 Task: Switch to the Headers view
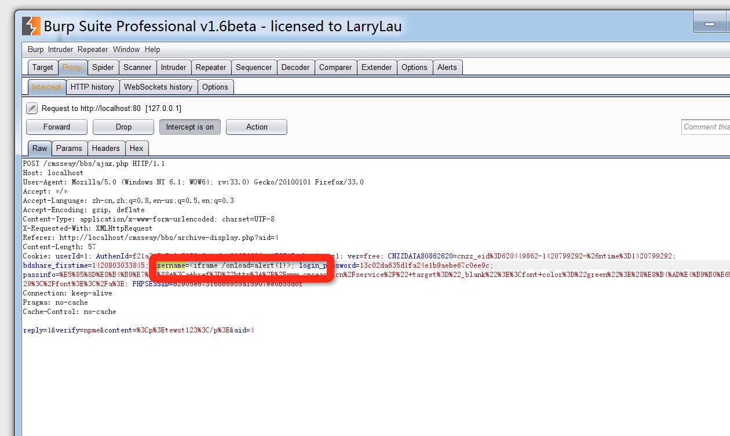tap(106, 148)
